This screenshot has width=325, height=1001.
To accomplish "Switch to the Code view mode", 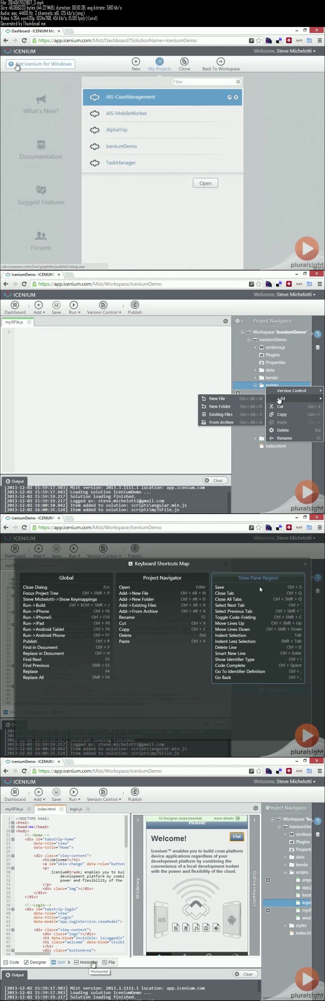I will (11, 962).
